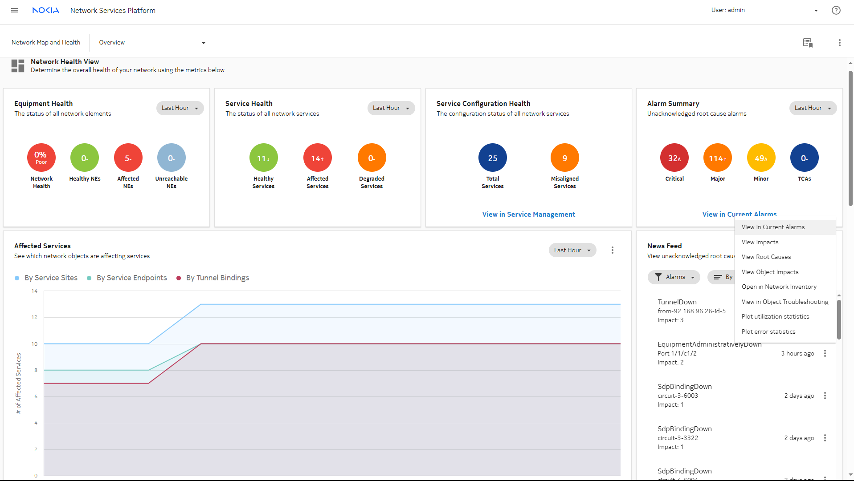Select View Impacts menu entry

click(x=785, y=243)
